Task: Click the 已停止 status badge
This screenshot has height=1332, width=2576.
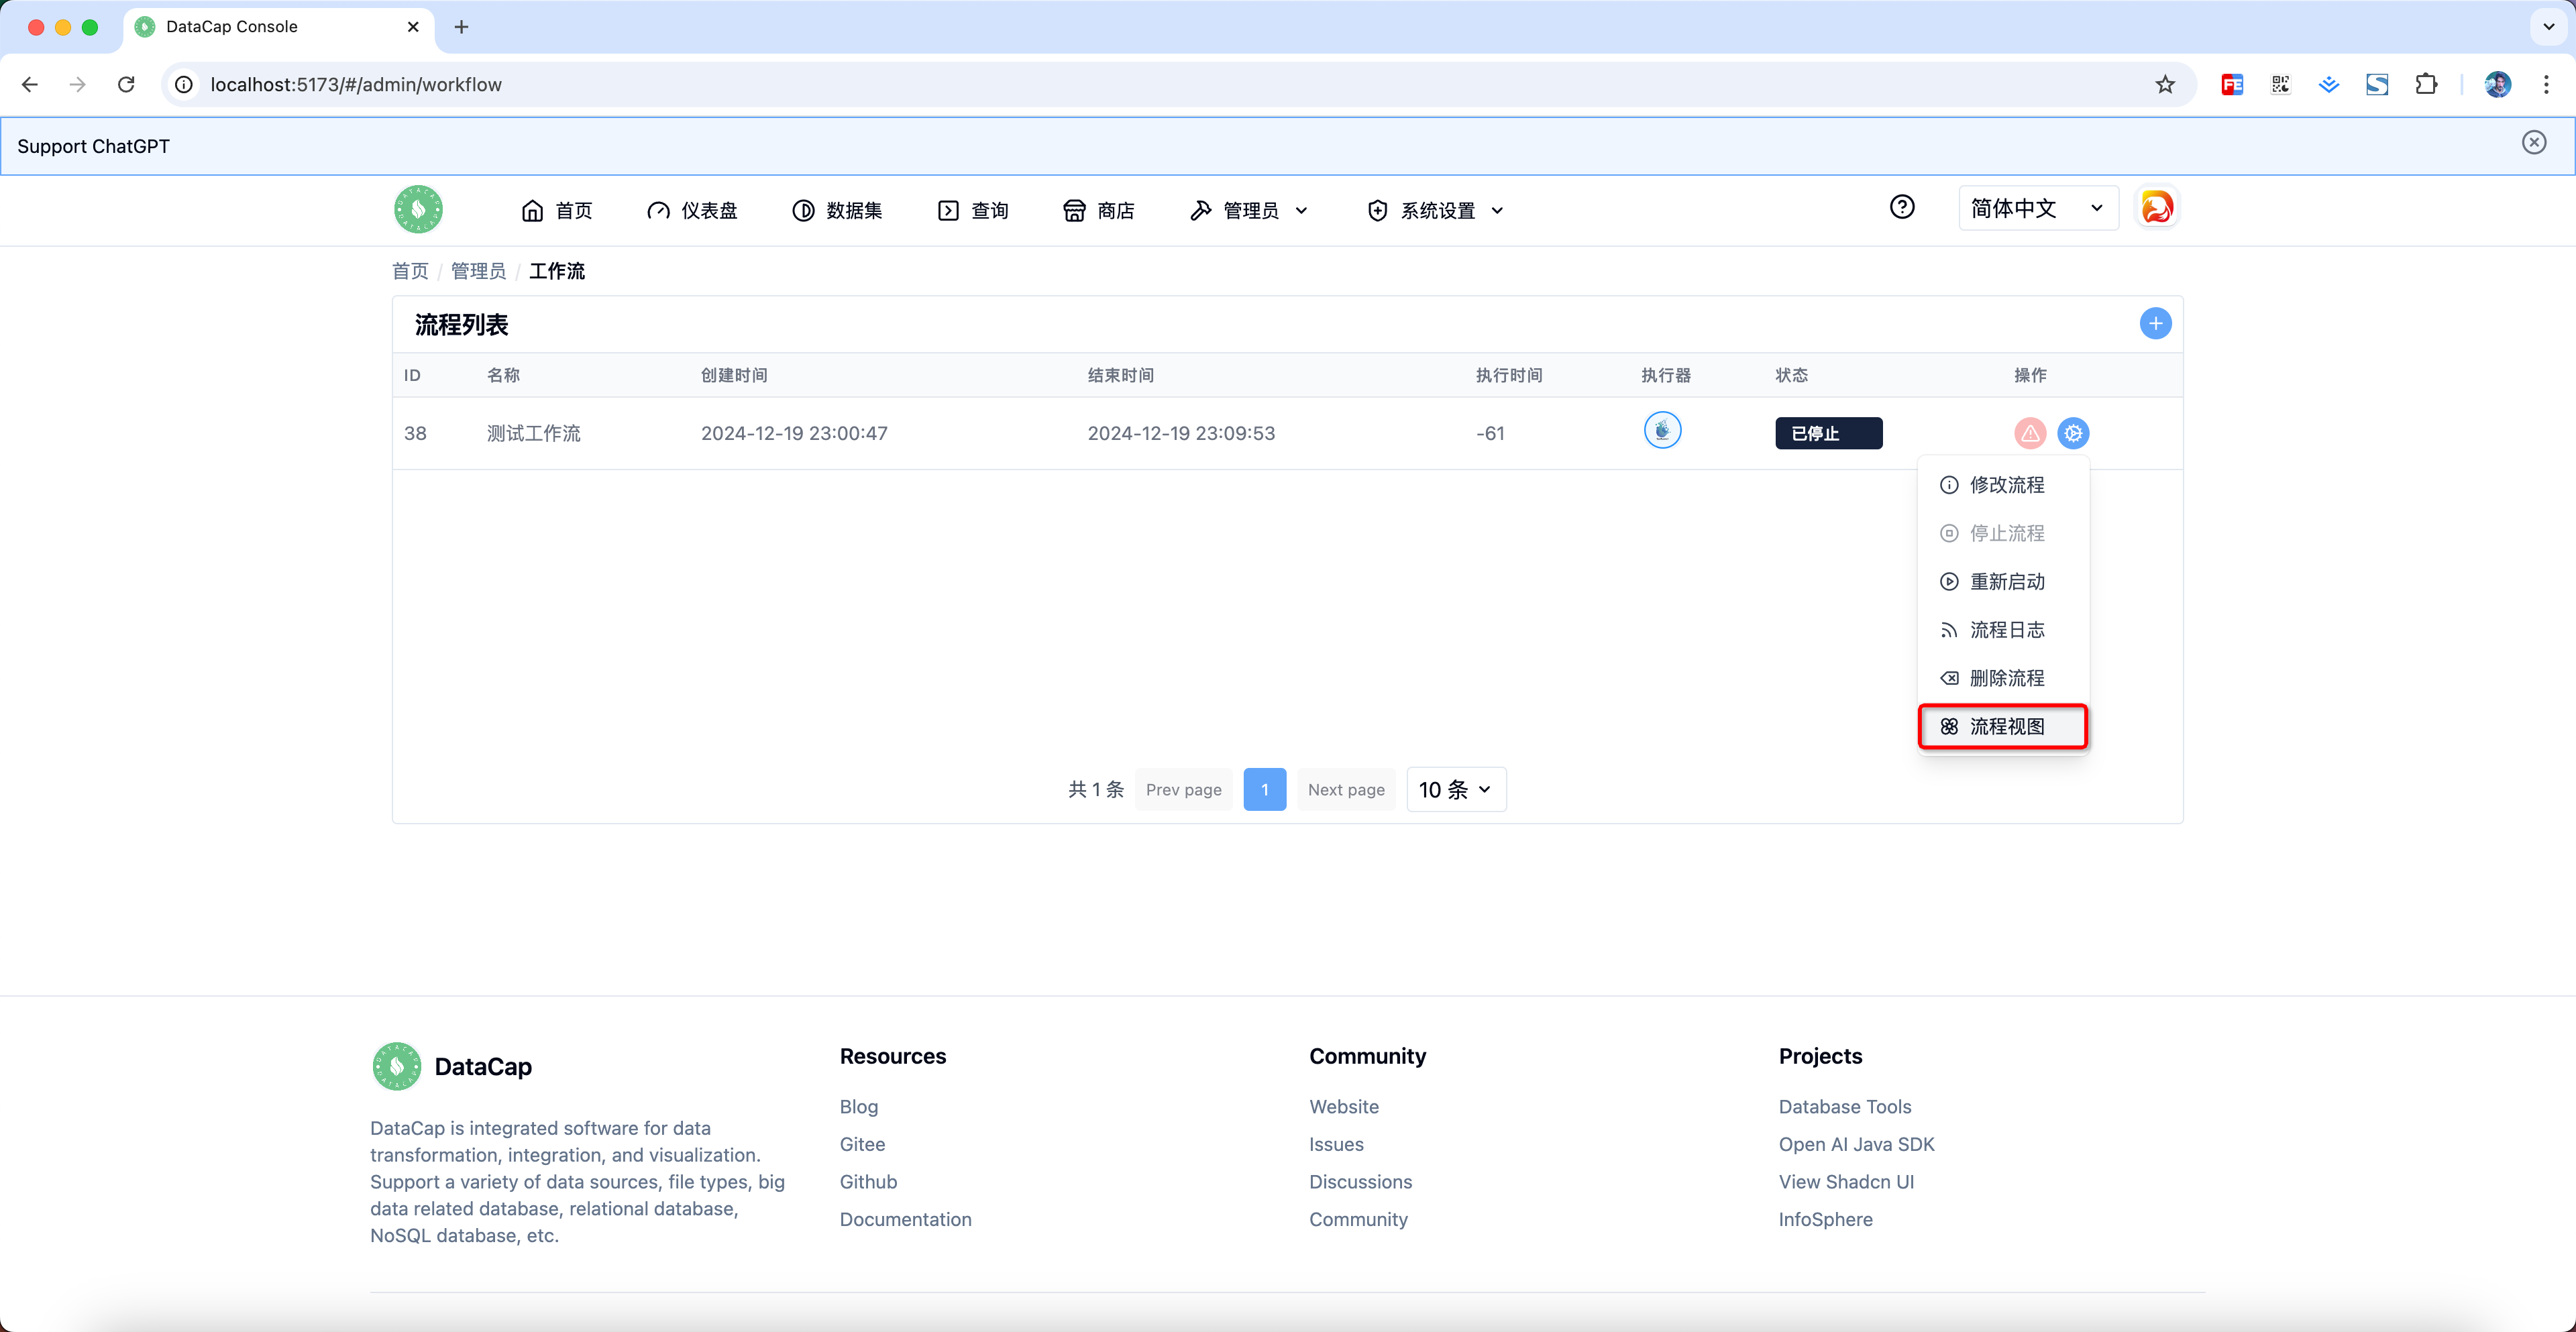Action: click(1828, 433)
